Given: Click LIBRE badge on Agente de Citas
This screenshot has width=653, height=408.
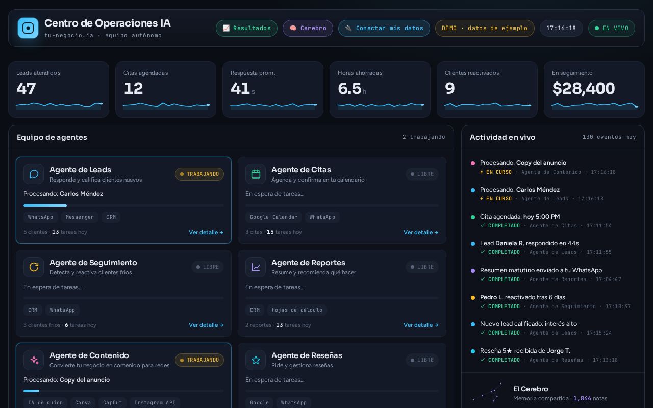Looking at the screenshot, I should coord(422,174).
